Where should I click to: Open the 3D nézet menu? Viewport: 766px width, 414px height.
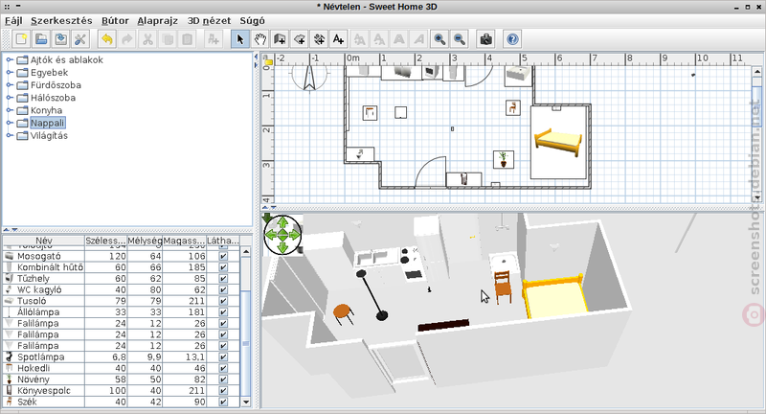click(x=209, y=20)
